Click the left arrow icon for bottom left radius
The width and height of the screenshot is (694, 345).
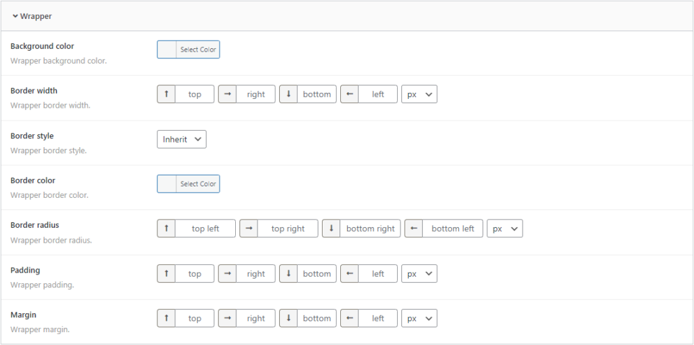coord(414,228)
